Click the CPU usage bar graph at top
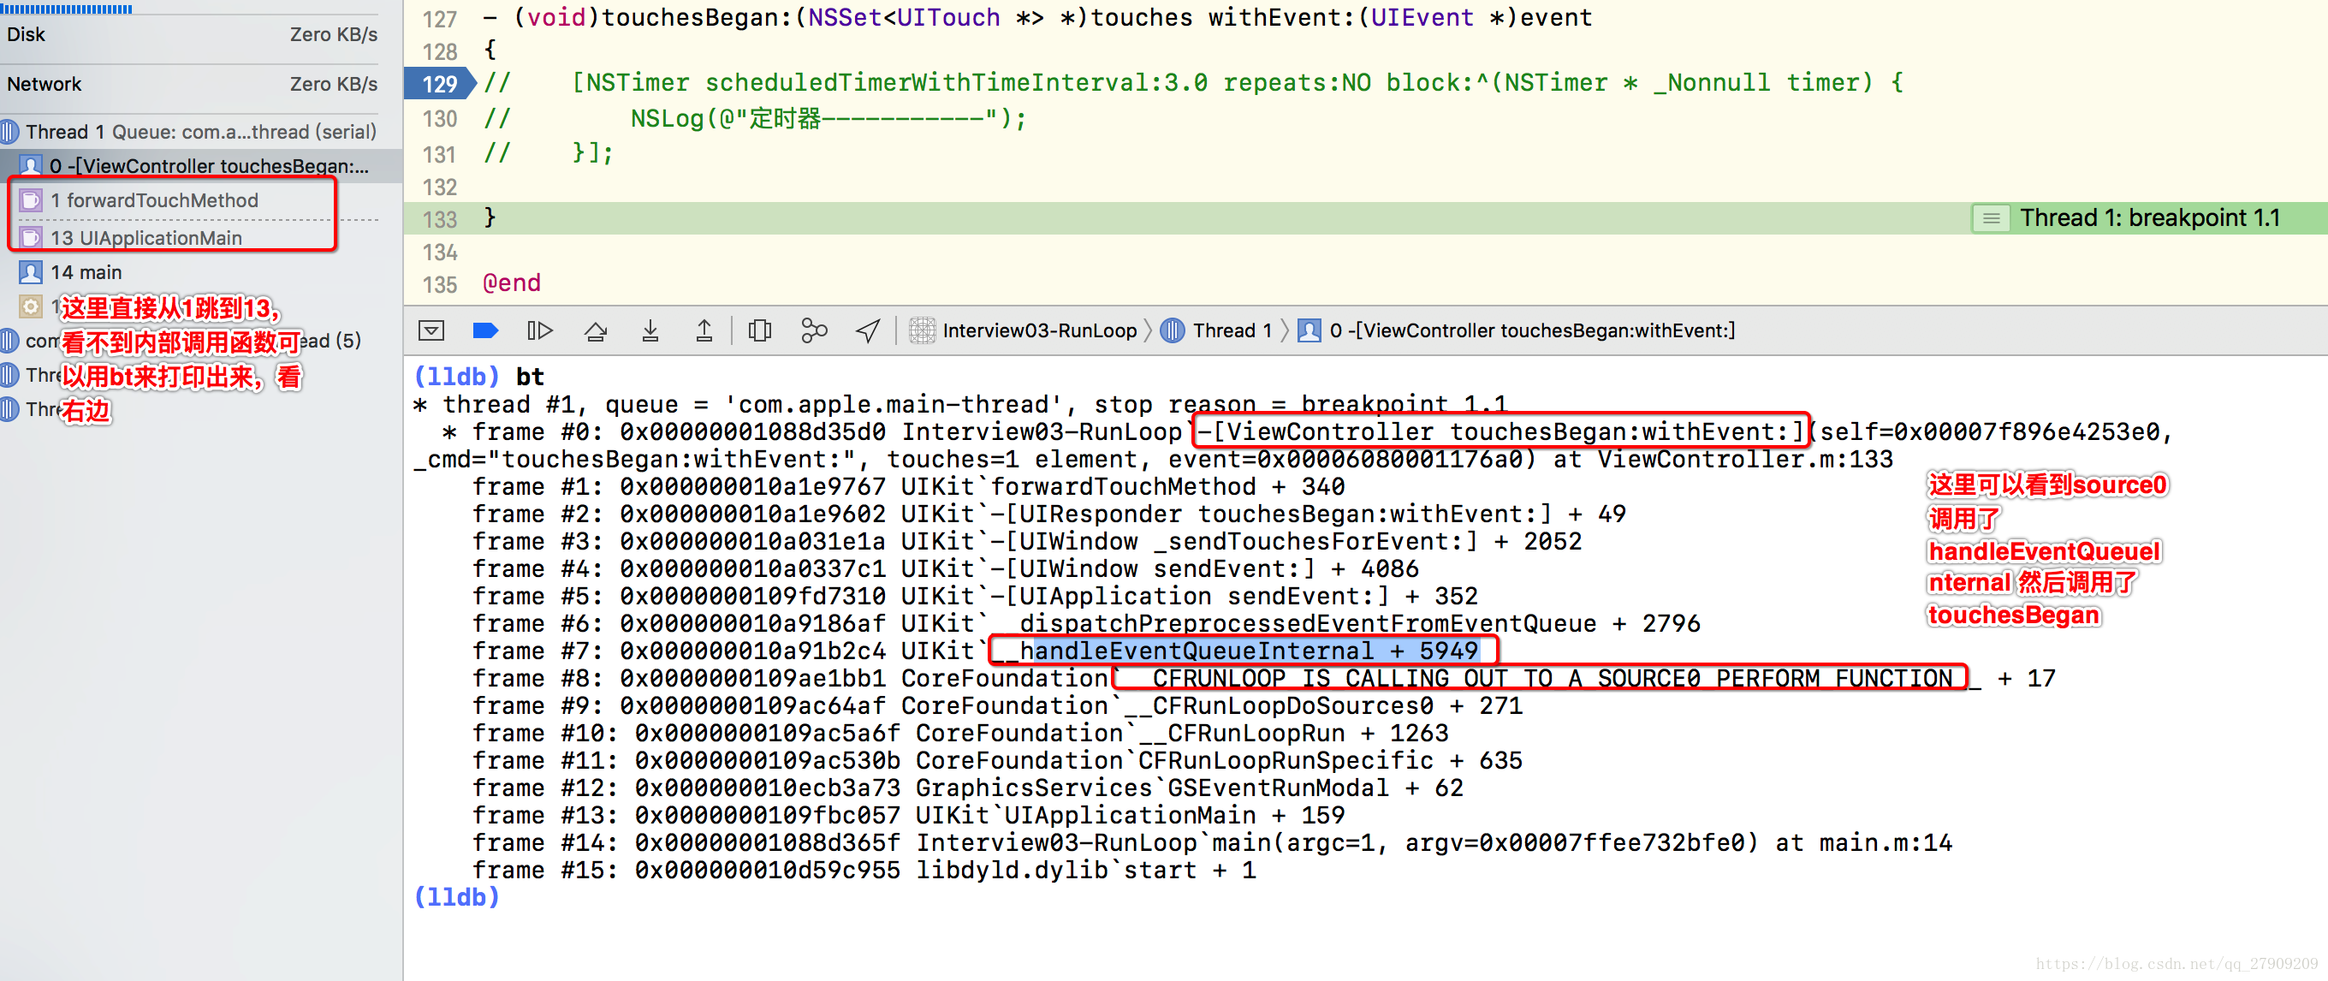The width and height of the screenshot is (2328, 981). click(67, 9)
